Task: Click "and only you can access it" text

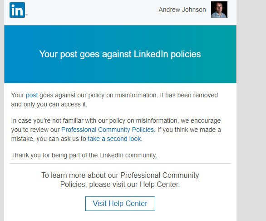Action: coord(49,105)
